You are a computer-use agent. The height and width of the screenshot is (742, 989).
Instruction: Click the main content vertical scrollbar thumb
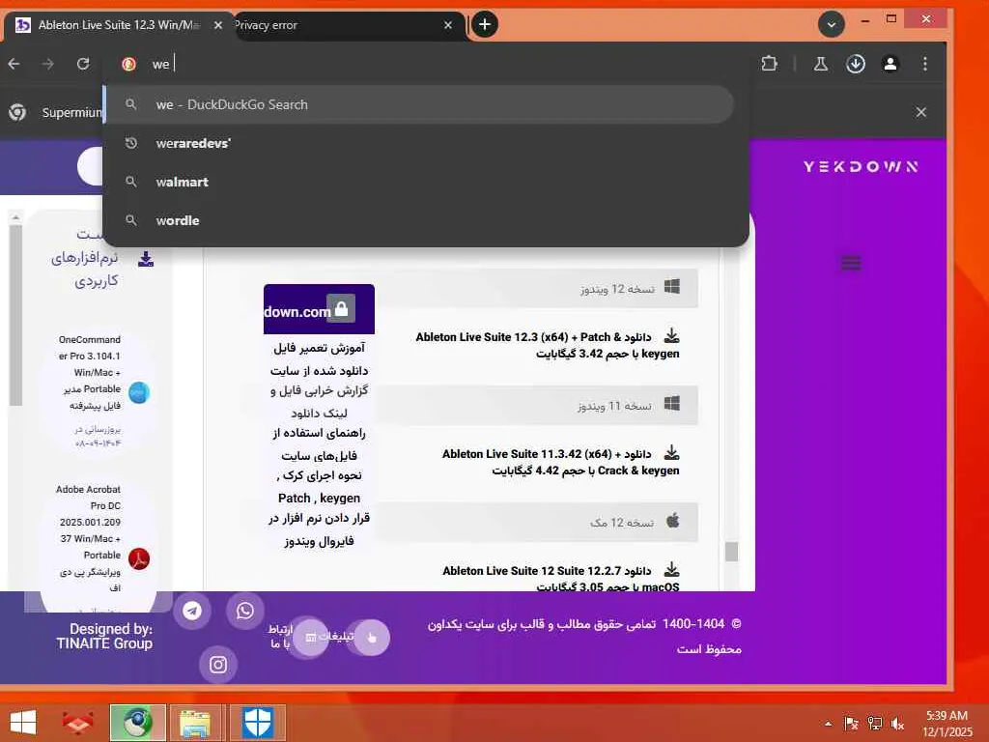coord(732,552)
